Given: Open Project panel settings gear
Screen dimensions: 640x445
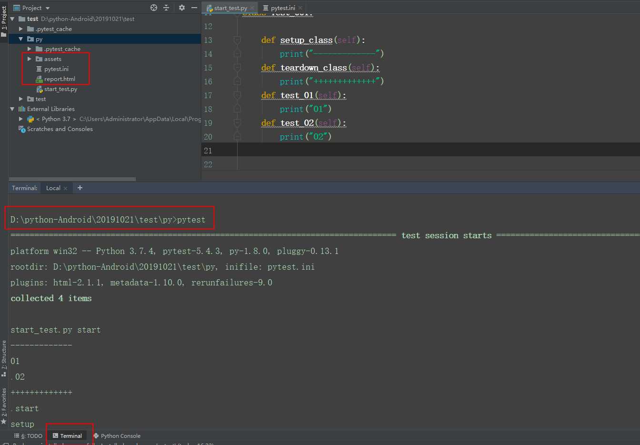Looking at the screenshot, I should pos(181,8).
